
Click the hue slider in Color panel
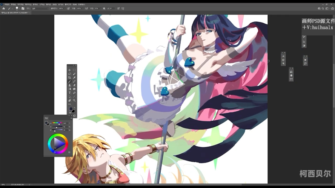57,123
